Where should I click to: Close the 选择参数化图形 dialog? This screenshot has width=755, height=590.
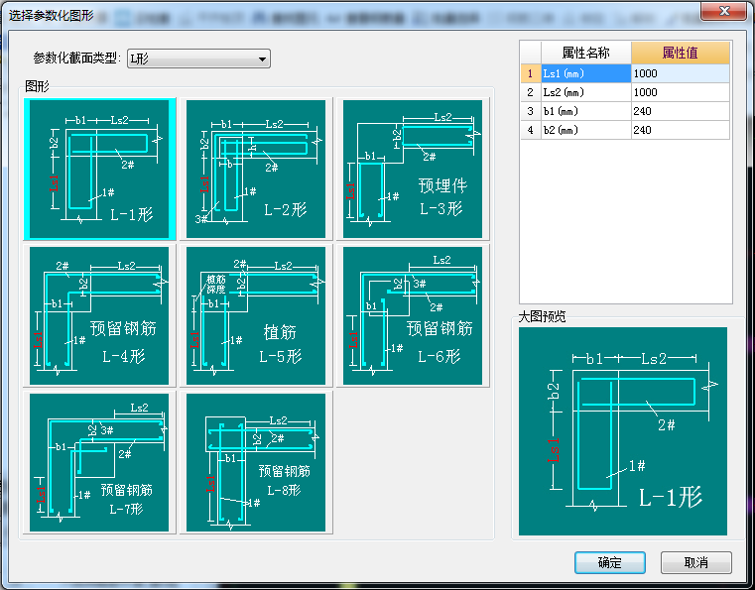(x=724, y=11)
